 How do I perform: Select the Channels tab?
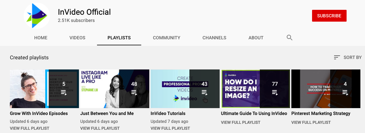click(x=214, y=38)
